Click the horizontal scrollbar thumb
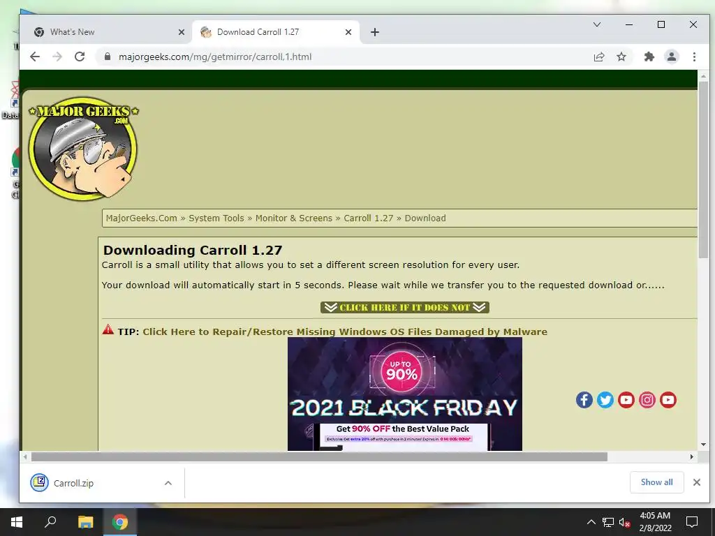The width and height of the screenshot is (715, 536). [319, 456]
